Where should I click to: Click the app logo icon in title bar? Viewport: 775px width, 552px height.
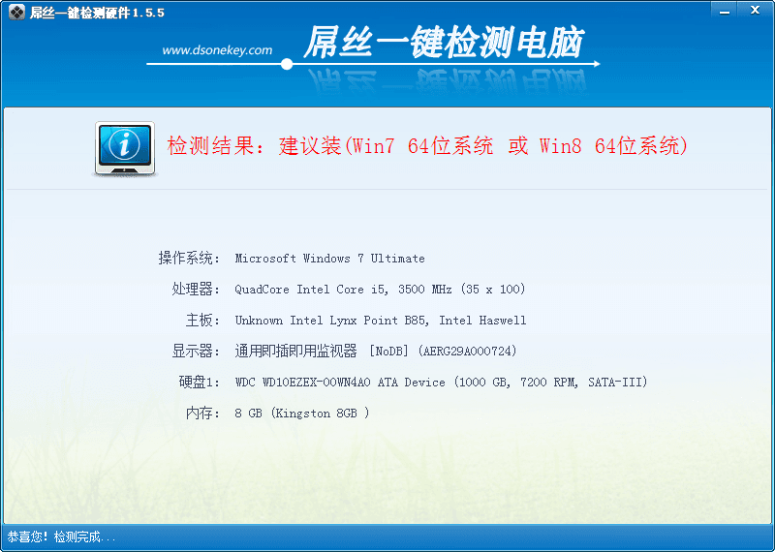(15, 14)
